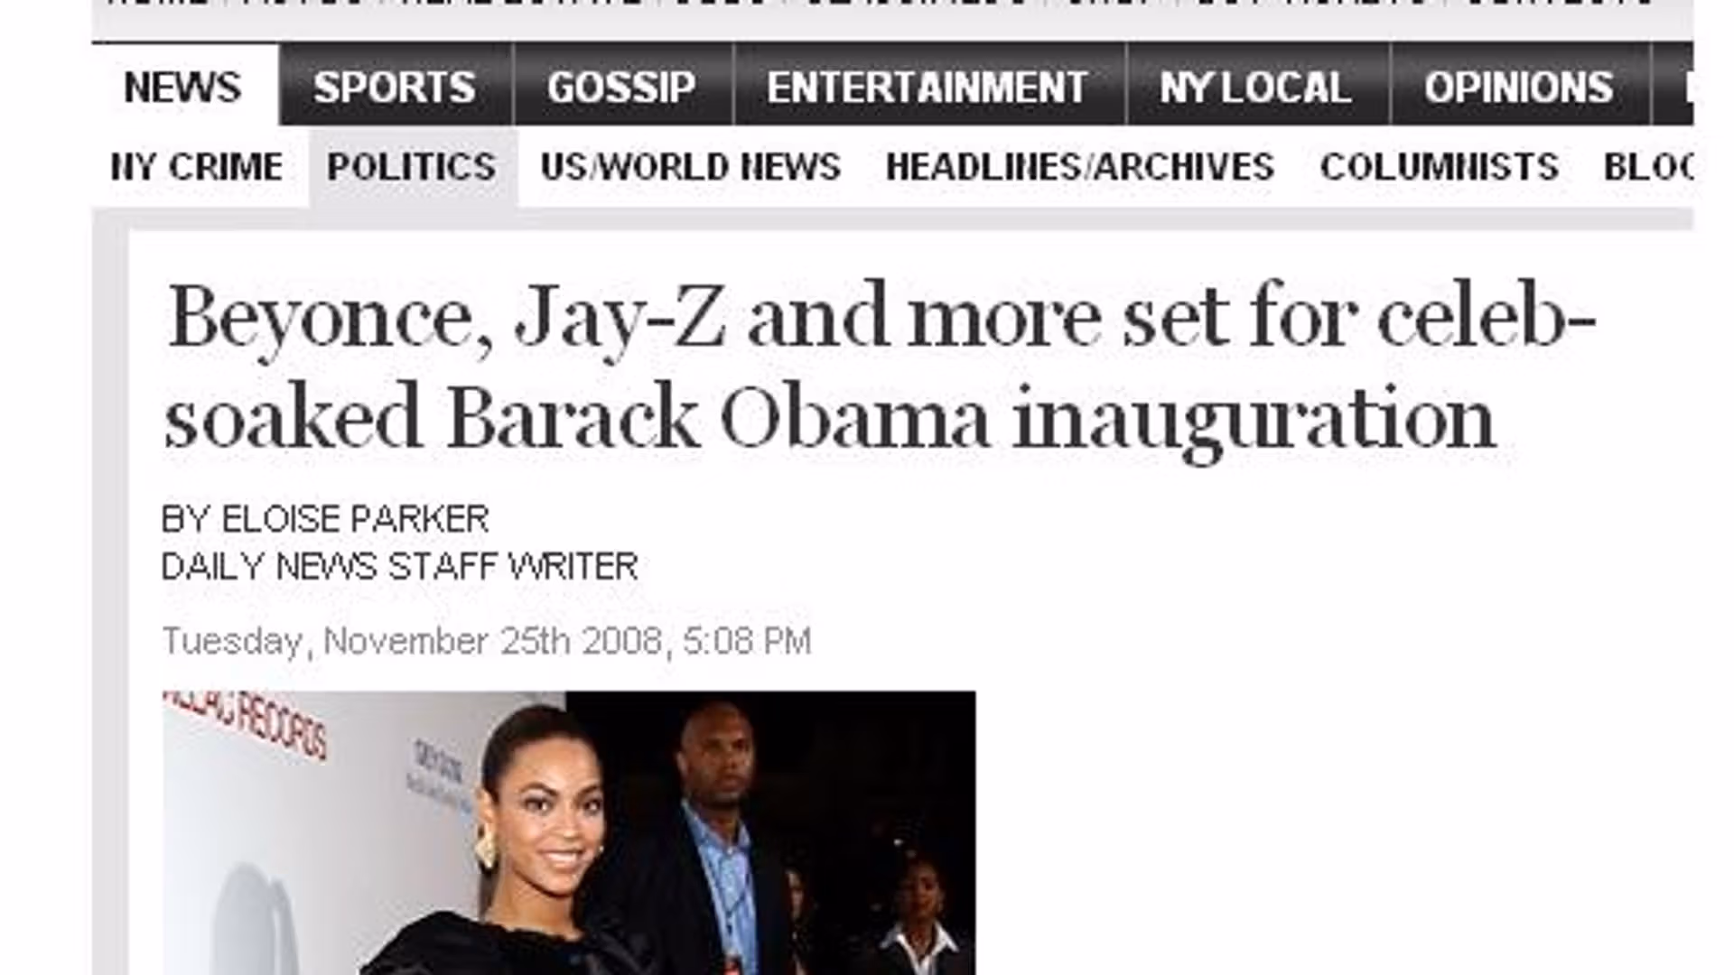Image resolution: width=1734 pixels, height=975 pixels.
Task: Click the Beyonce, Jay-Z inauguration headline
Action: [x=881, y=368]
